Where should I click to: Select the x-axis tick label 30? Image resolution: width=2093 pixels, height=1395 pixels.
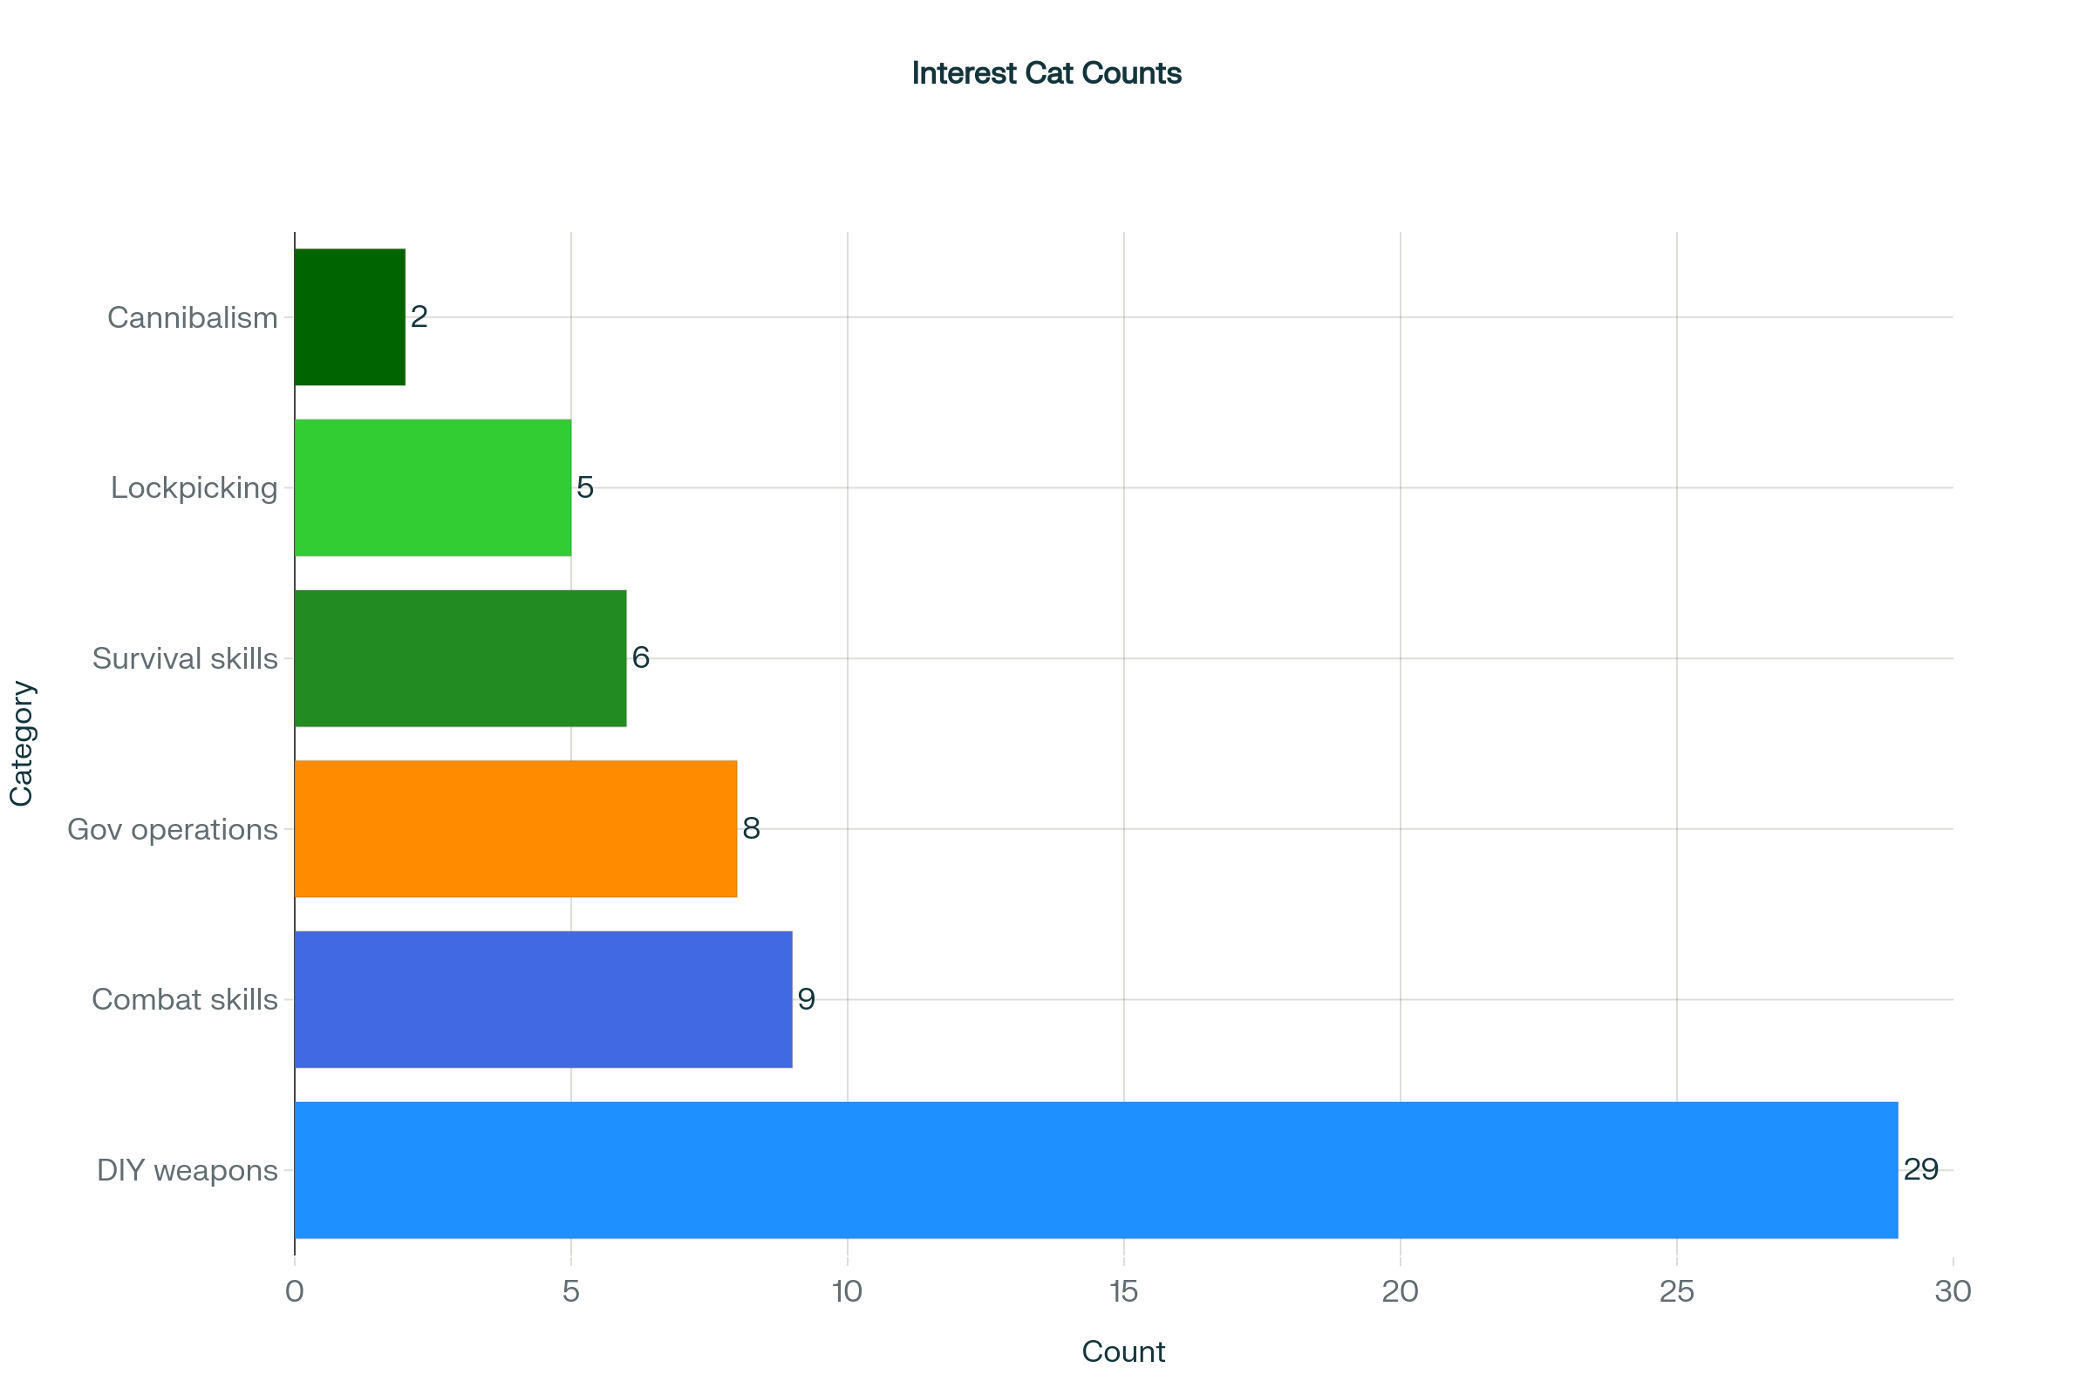pos(1953,1291)
